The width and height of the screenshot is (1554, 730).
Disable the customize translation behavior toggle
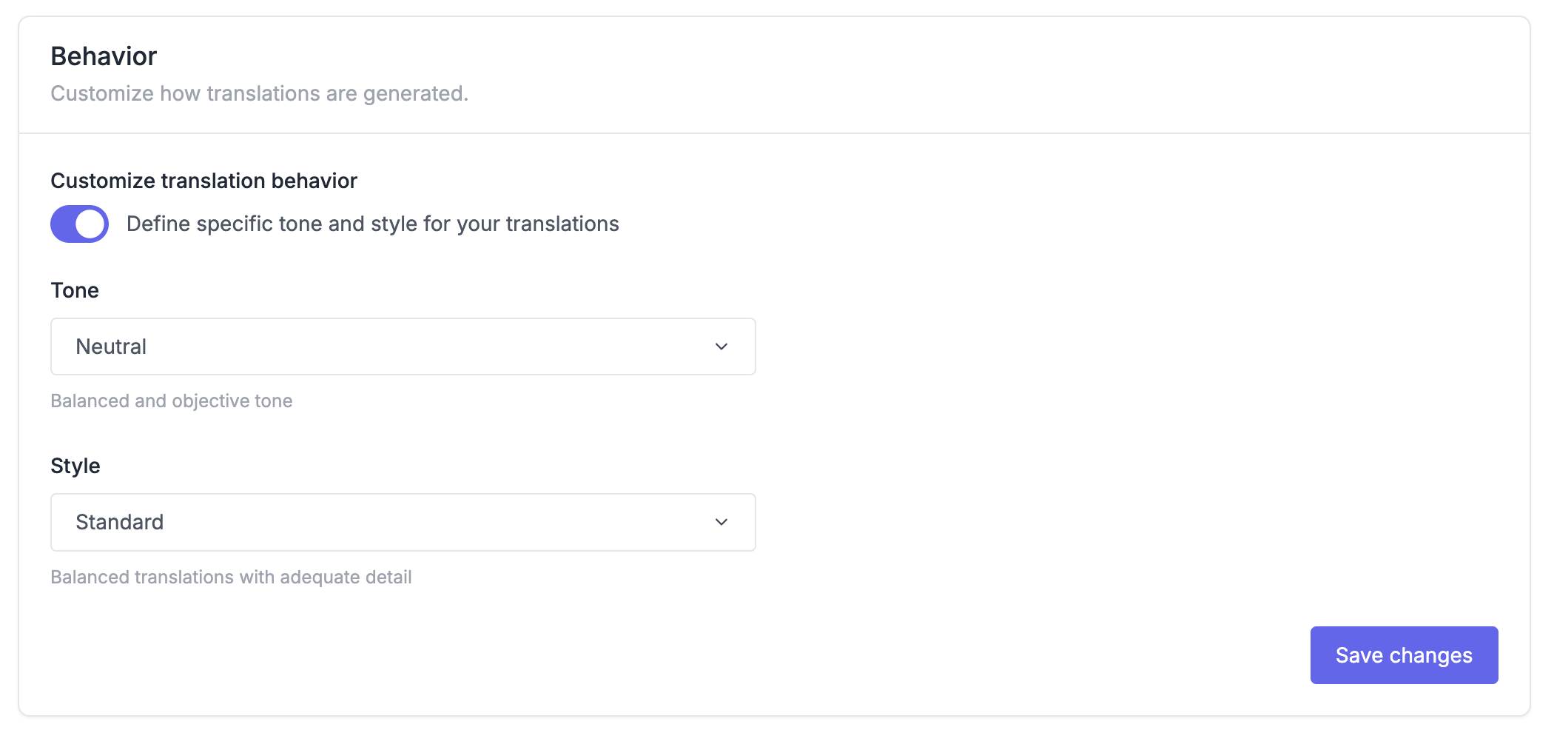[79, 224]
